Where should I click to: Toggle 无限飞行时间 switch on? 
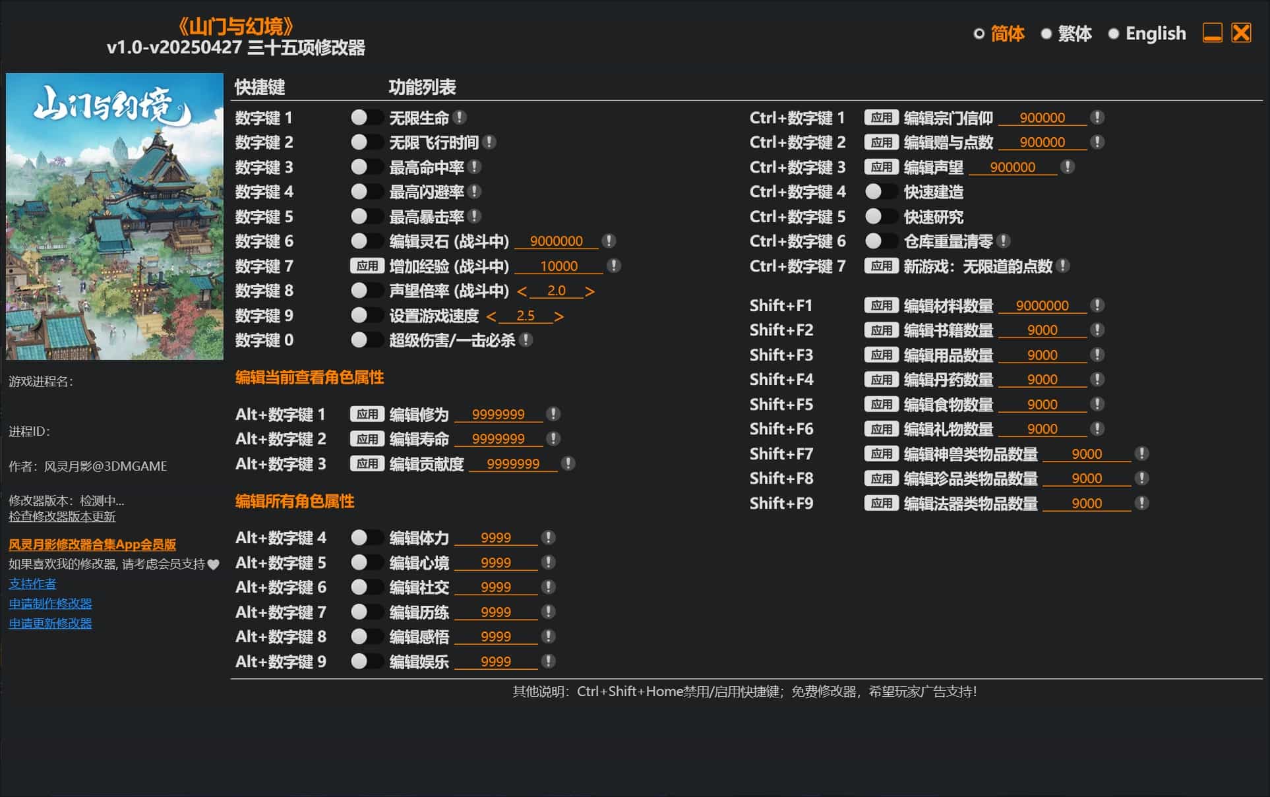[x=366, y=142]
